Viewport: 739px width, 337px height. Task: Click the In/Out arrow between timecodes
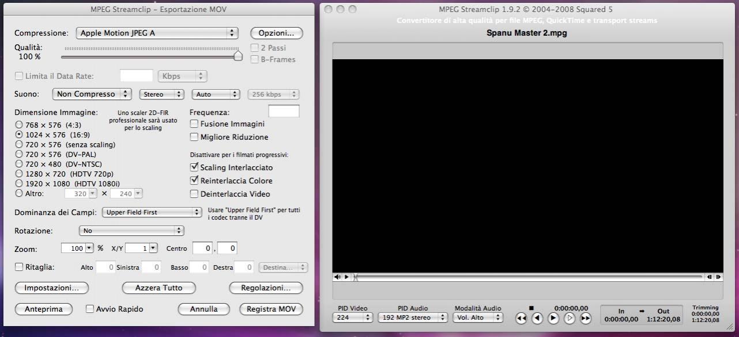click(642, 311)
